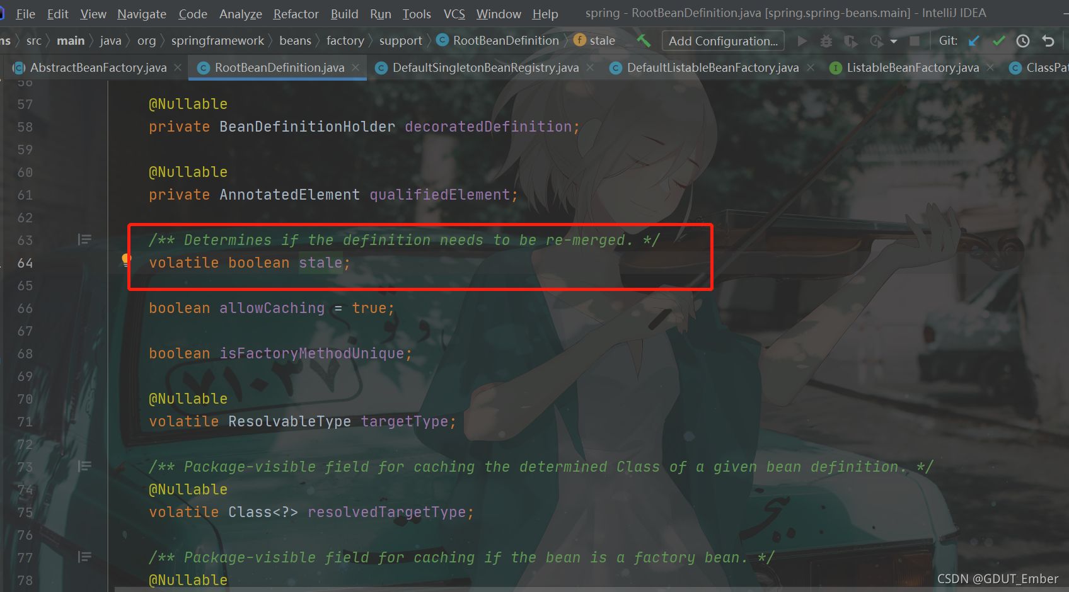
Task: Switch to DefaultSingletonBeanRegistry.java tab
Action: tap(485, 68)
